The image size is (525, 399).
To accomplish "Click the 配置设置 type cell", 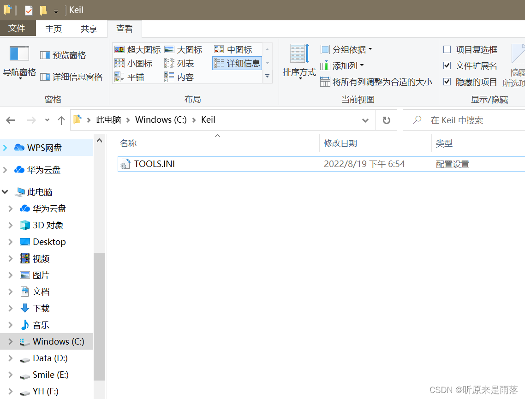I will 453,164.
